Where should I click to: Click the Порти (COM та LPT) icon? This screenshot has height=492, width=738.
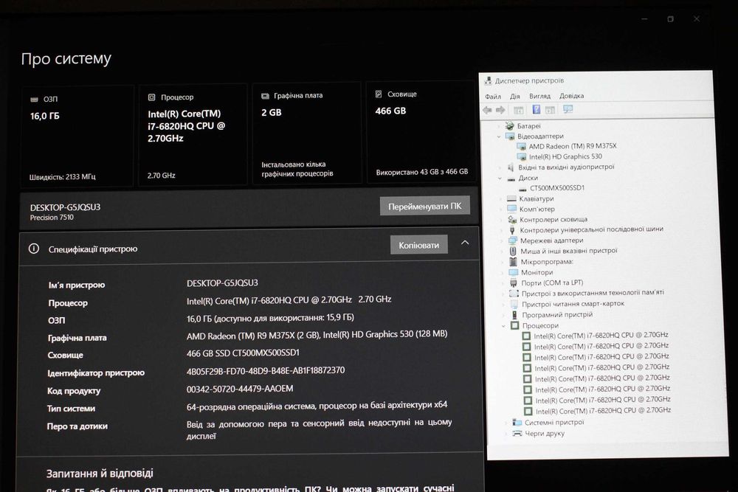coord(514,283)
